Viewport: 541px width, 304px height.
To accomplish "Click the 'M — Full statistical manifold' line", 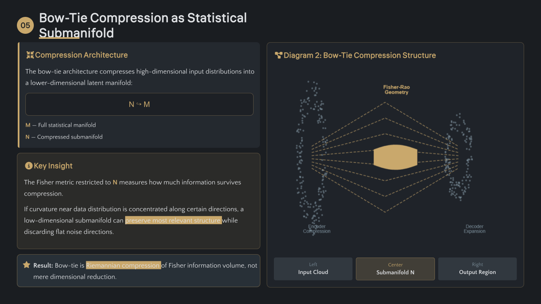I will pos(61,125).
